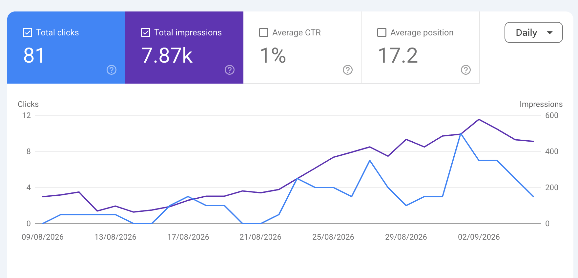
Task: Click the 25/08/2026 date label
Action: [x=333, y=237]
